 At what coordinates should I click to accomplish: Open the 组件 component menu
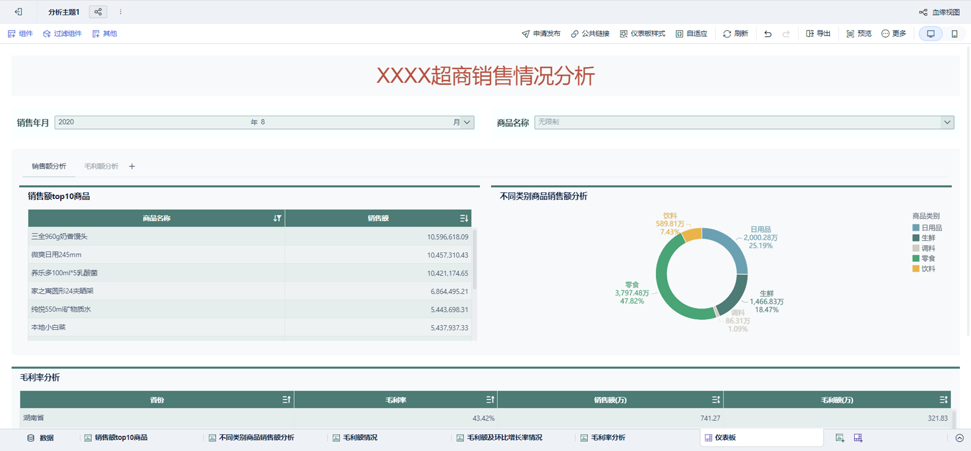tap(20, 34)
